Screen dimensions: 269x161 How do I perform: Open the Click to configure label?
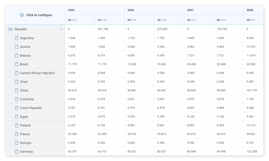(39, 15)
